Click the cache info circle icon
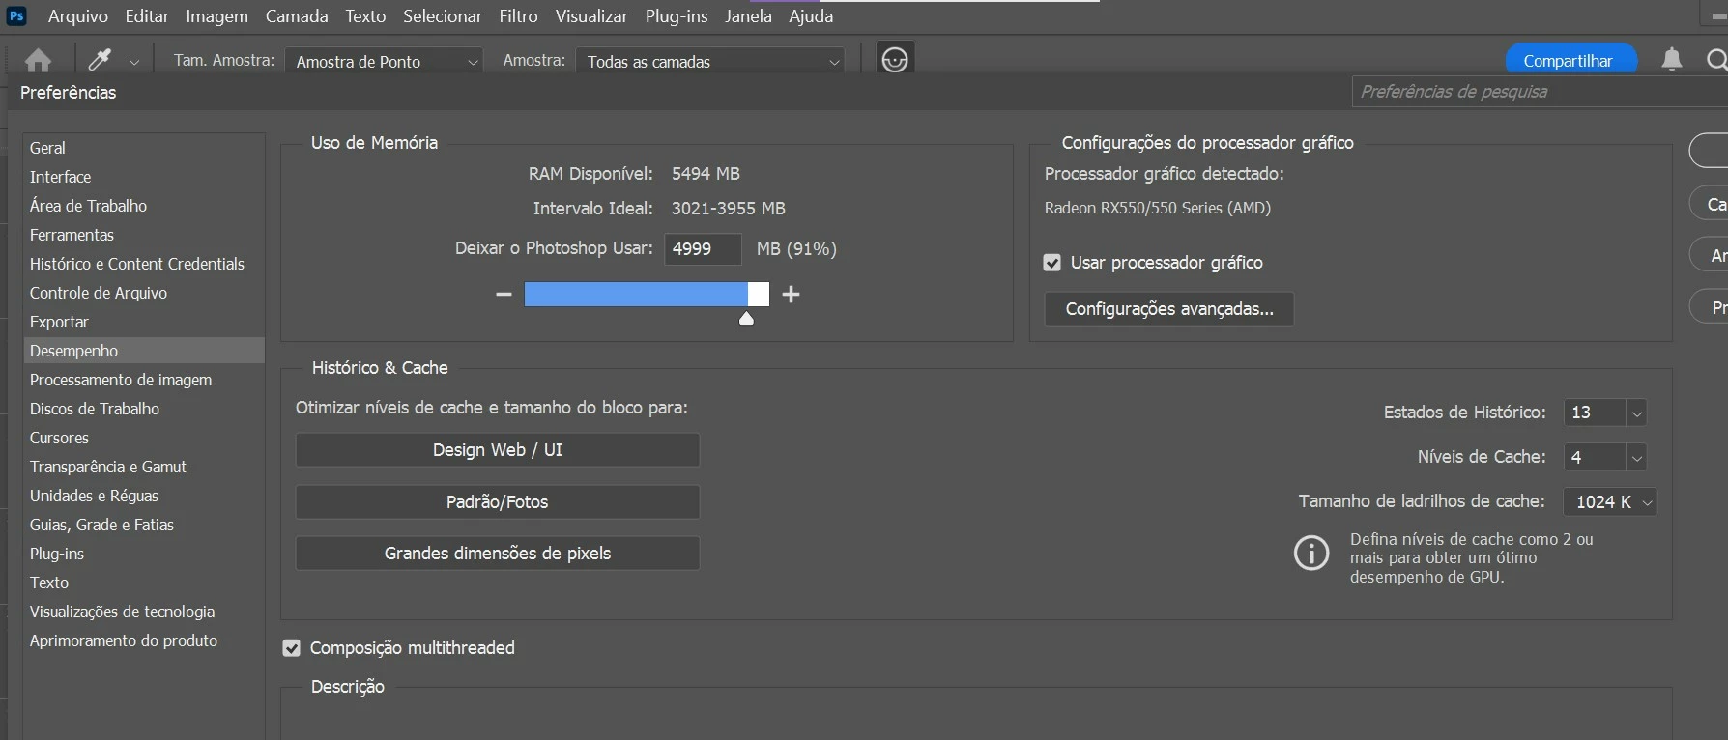 1311,553
